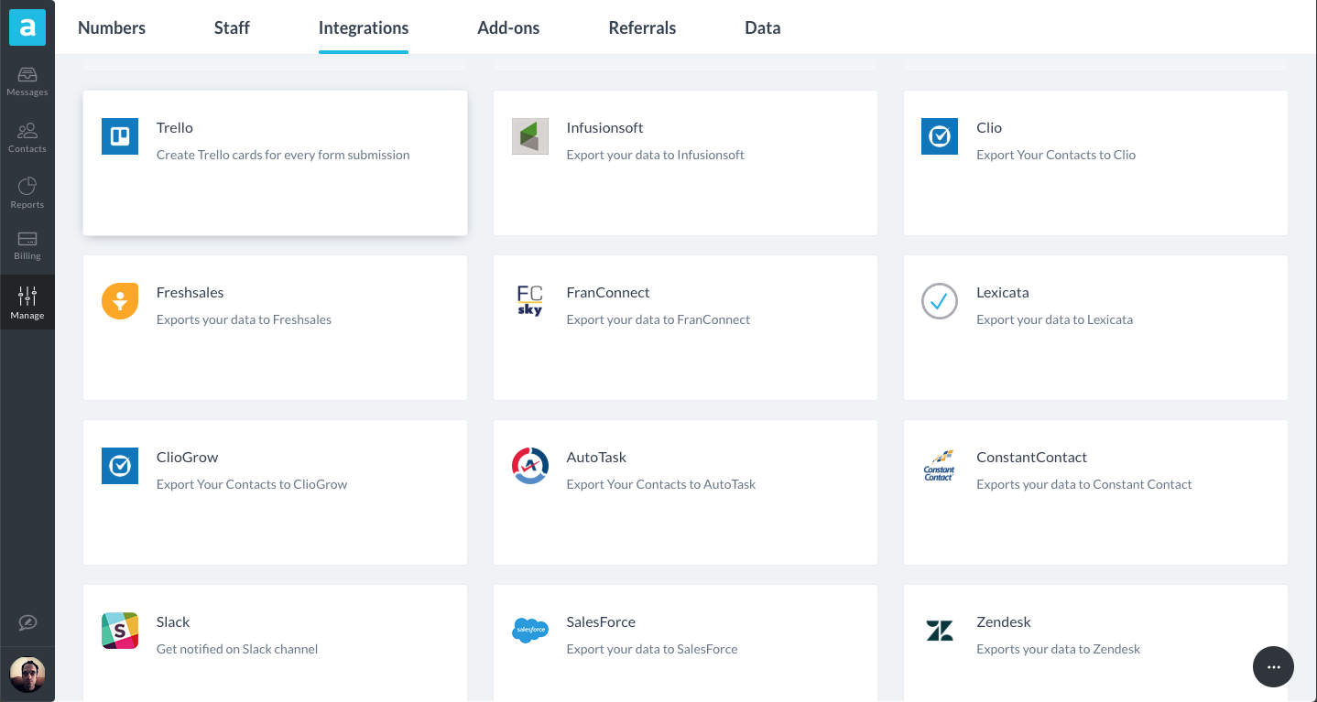Click the FranConnect logo icon
The image size is (1317, 702).
[x=530, y=301]
